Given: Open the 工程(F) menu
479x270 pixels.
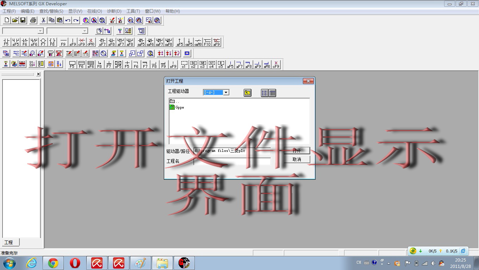Looking at the screenshot, I should tap(9, 11).
